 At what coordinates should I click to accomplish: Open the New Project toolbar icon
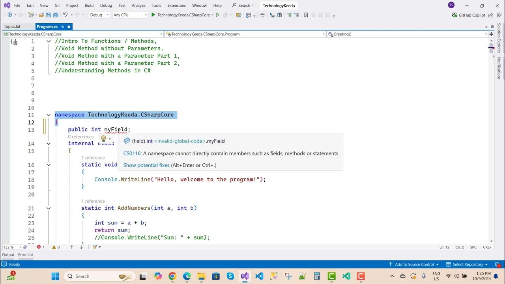coord(31,15)
